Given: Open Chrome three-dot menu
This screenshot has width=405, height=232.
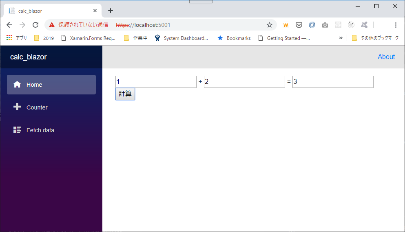Looking at the screenshot, I should (x=396, y=25).
